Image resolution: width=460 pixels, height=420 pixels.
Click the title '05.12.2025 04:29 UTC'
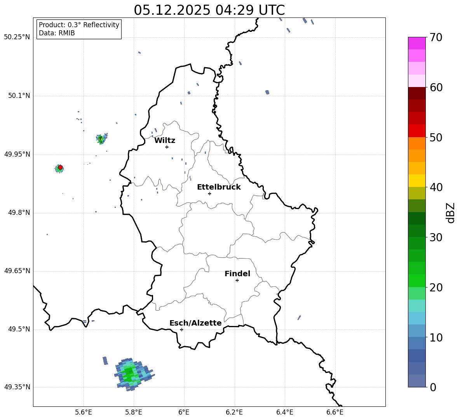209,10
